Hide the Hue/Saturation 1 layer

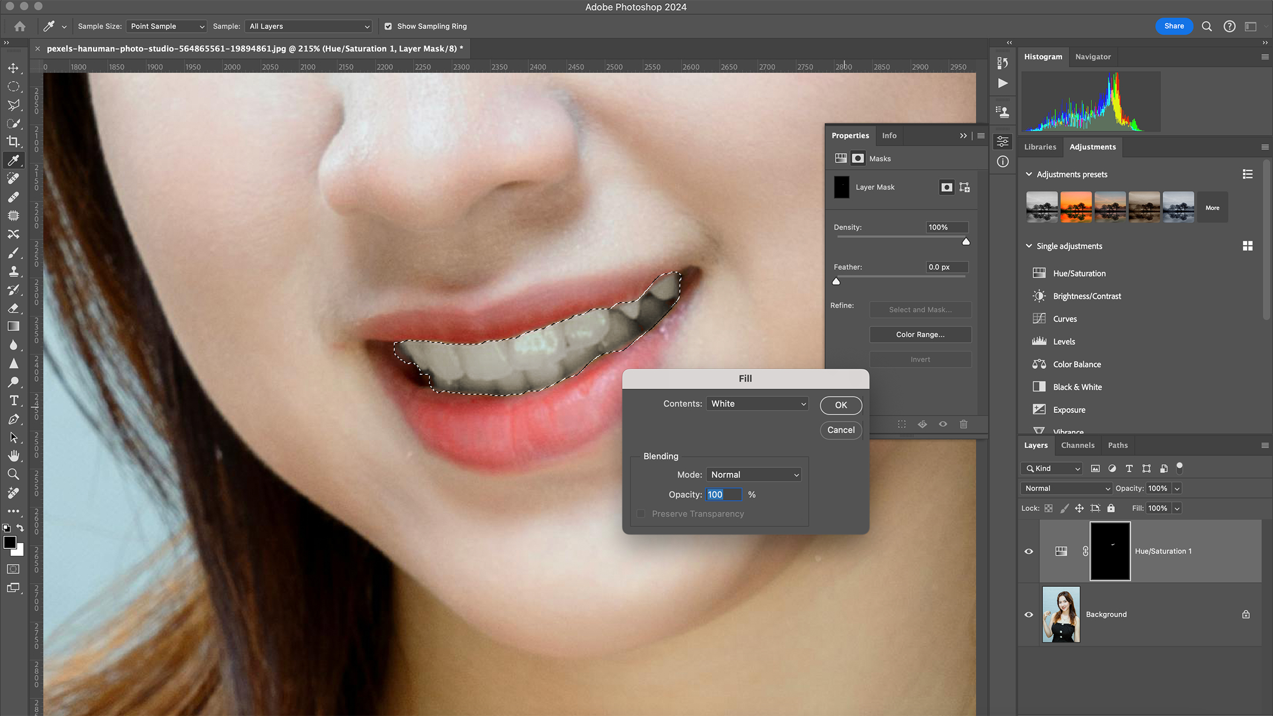click(x=1028, y=551)
